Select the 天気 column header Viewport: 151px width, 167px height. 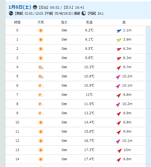(x=41, y=22)
